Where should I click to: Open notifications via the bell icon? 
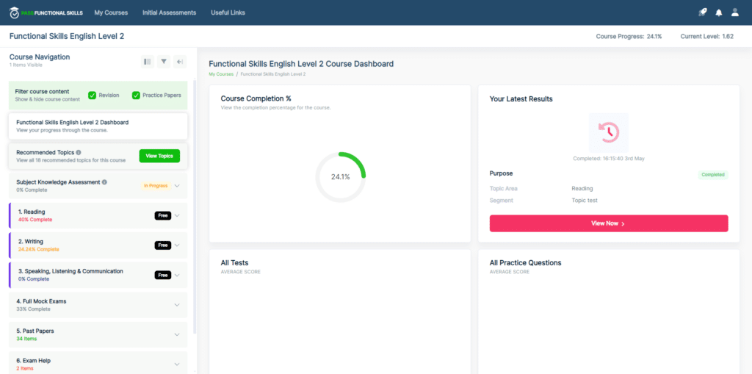pos(719,12)
